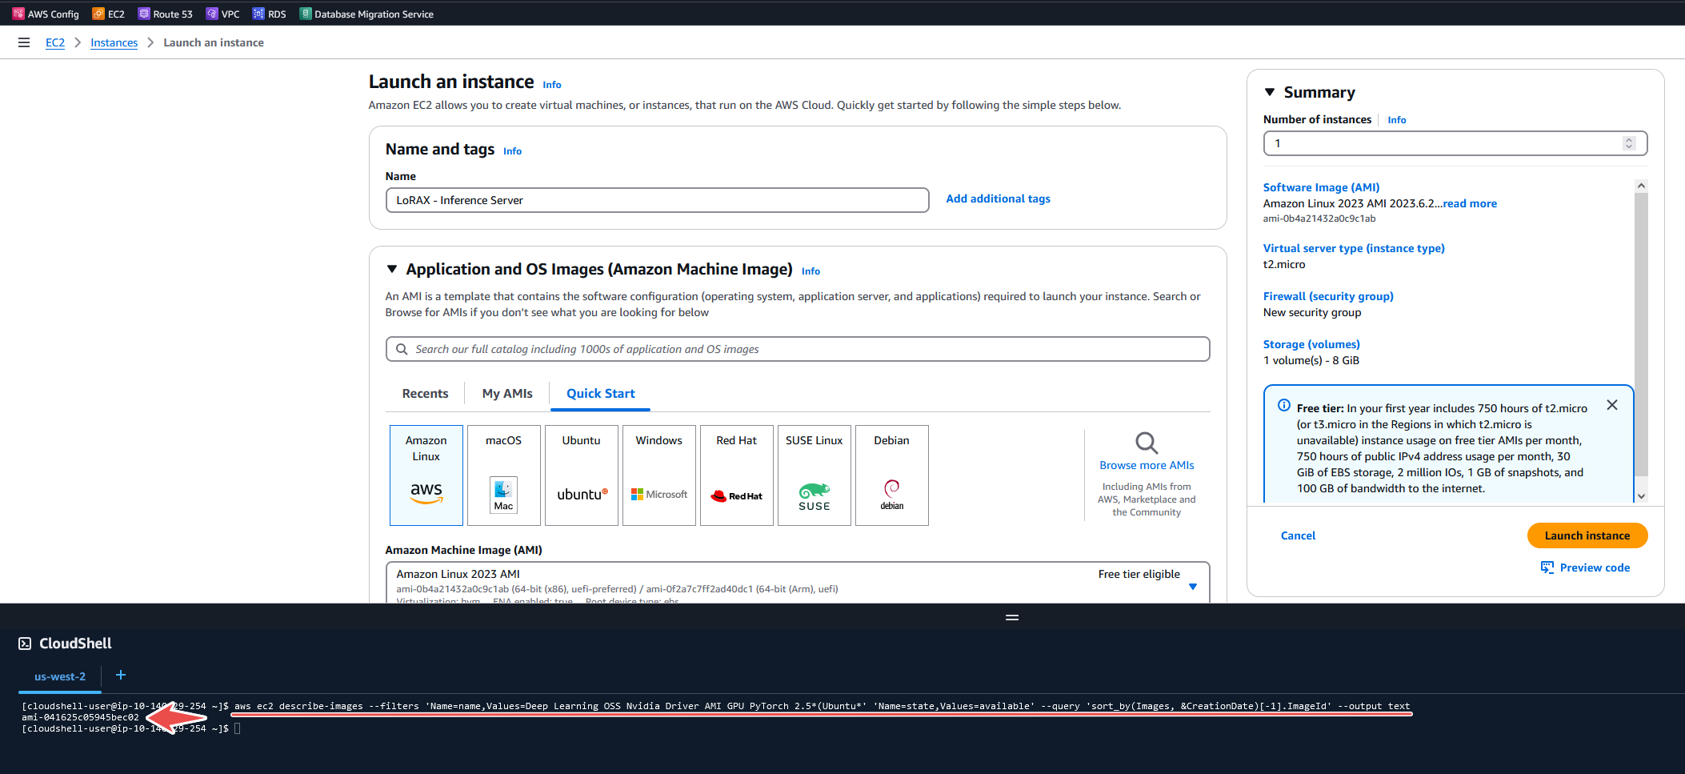
Task: Collapse Application and OS Images section
Action: 392,269
